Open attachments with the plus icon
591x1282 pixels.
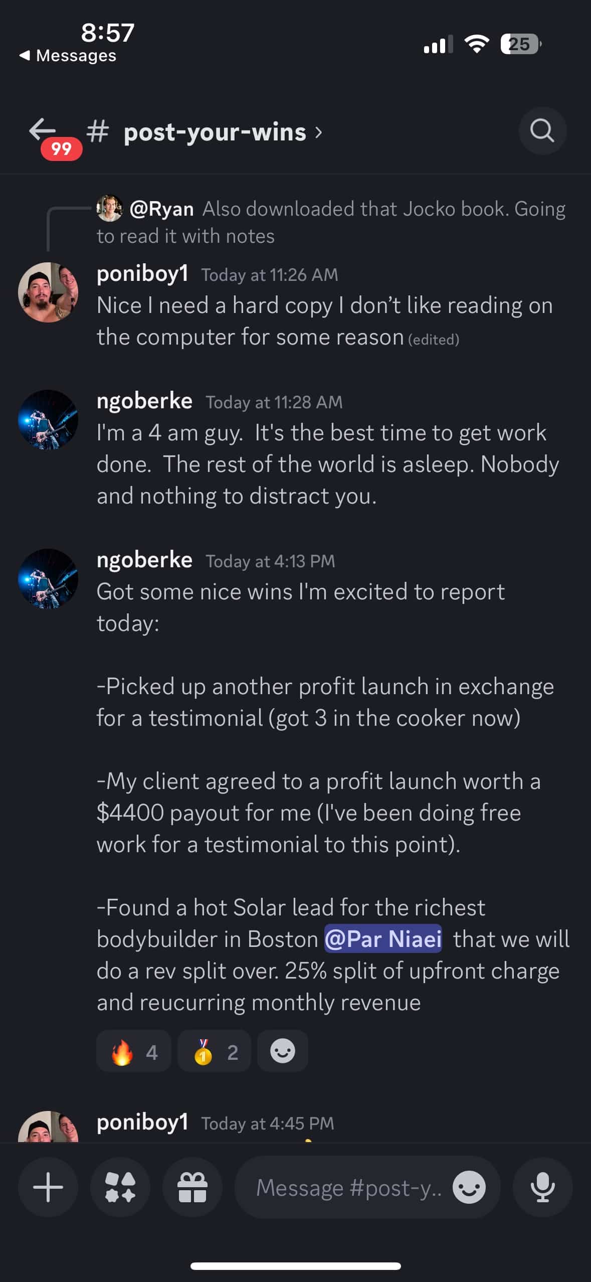[x=48, y=1187]
